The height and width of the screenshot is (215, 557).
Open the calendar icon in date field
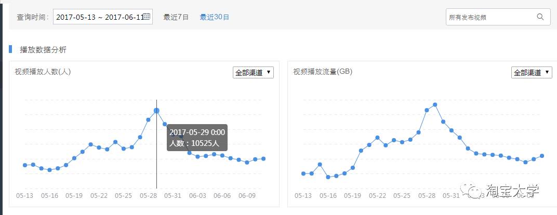(x=147, y=16)
